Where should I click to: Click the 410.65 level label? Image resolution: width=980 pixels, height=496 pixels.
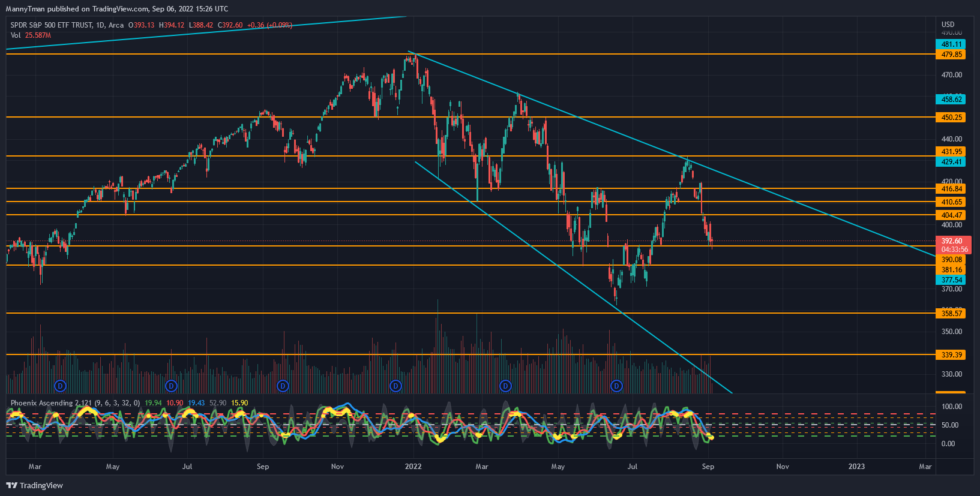coord(951,202)
